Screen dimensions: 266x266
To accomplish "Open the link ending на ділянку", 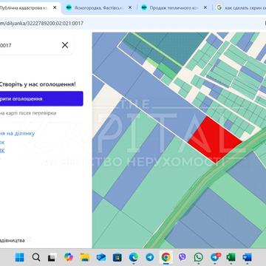I will (x=17, y=133).
